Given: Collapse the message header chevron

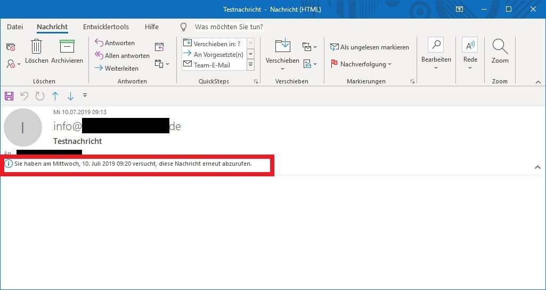Looking at the screenshot, I should (x=537, y=167).
